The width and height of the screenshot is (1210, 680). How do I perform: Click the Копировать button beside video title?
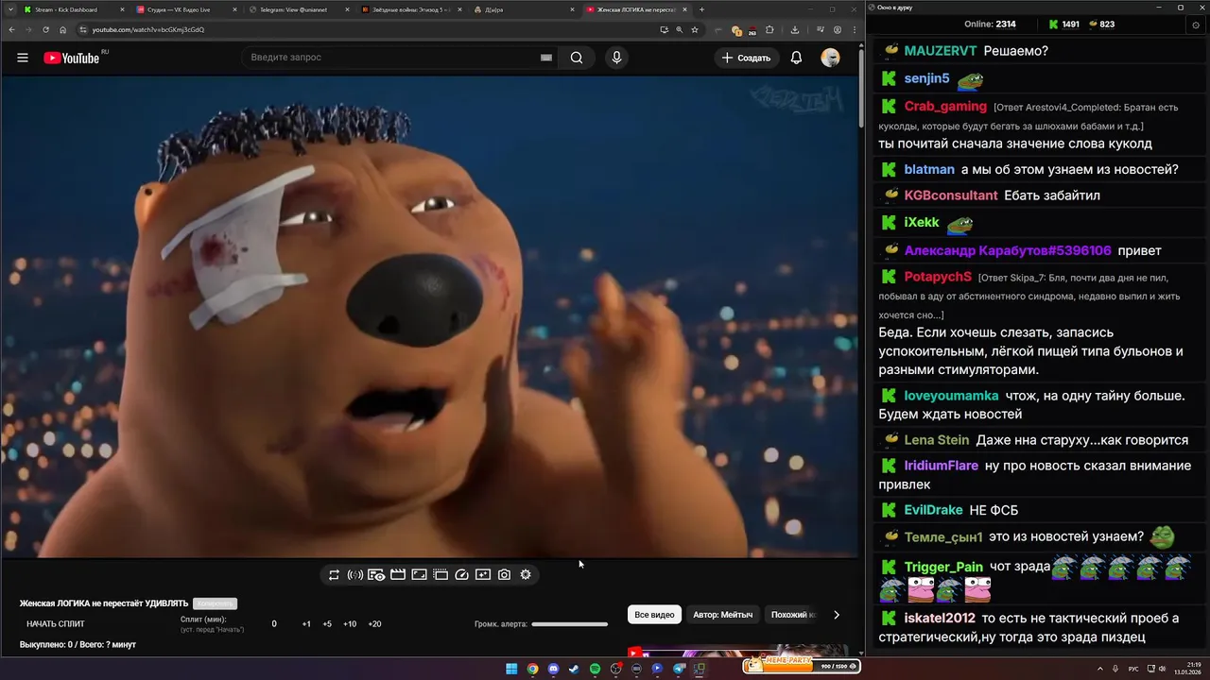pos(215,603)
